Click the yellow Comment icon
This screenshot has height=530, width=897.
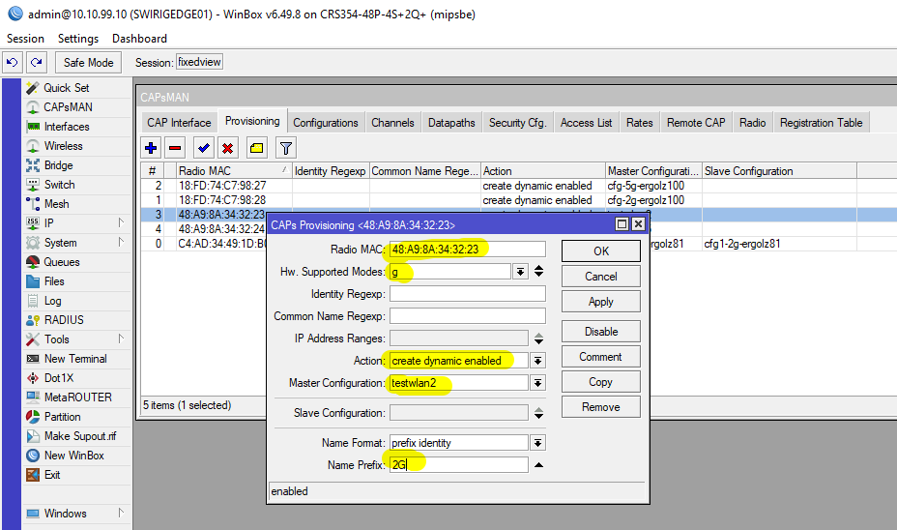coord(256,148)
